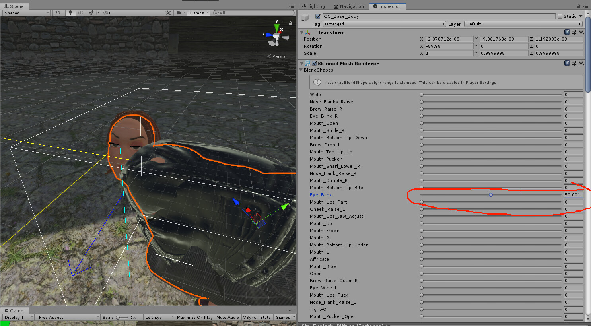Image resolution: width=591 pixels, height=326 pixels.
Task: Open the Transform component help icon
Action: pos(567,32)
